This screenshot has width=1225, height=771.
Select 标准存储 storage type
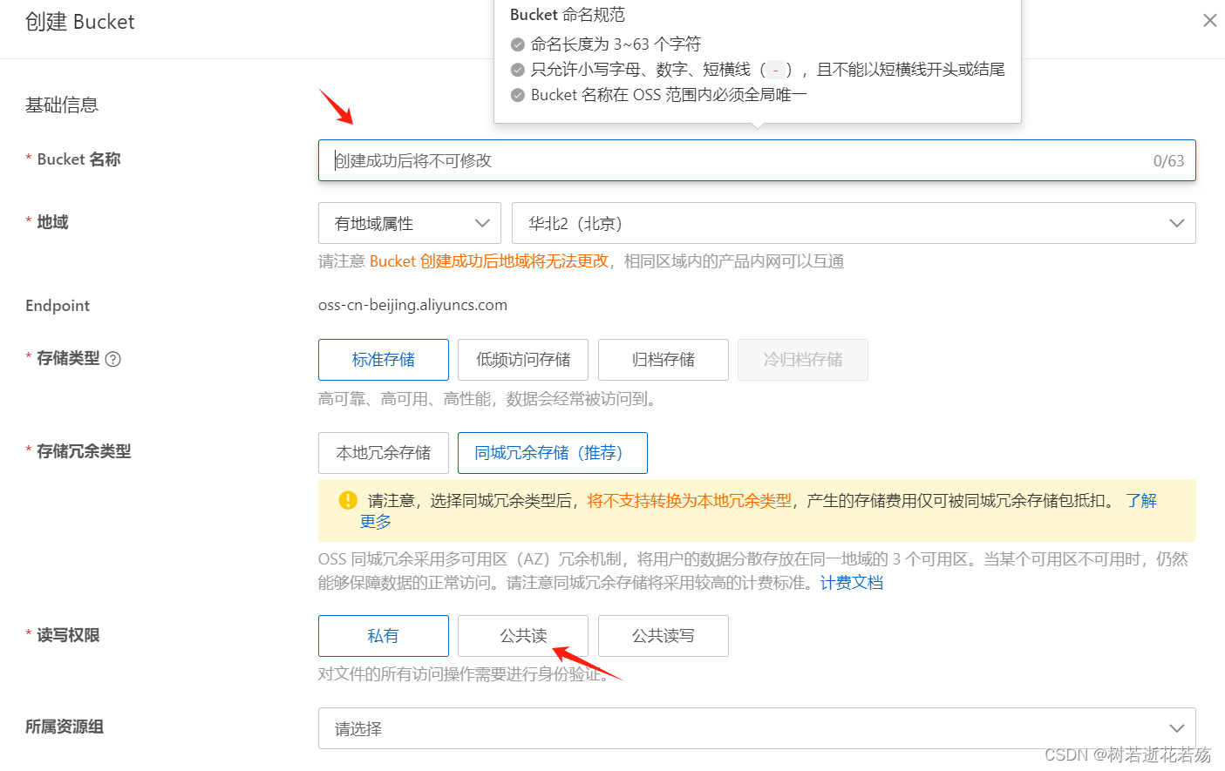[x=383, y=359]
